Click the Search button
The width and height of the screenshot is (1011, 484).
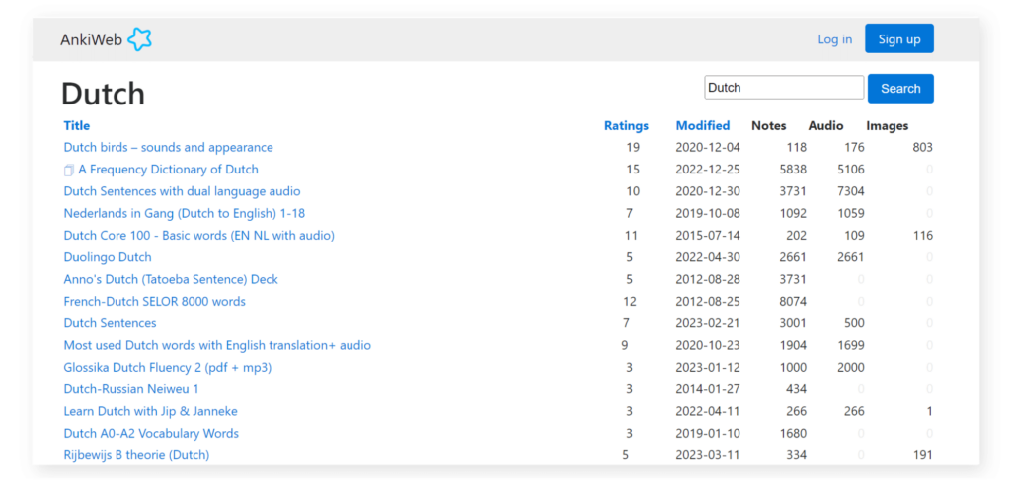click(x=899, y=89)
